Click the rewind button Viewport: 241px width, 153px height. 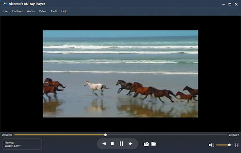point(104,144)
